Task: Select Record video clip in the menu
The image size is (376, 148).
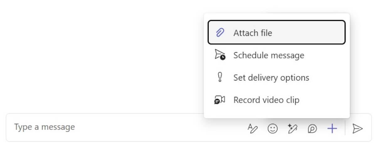Action: [x=266, y=100]
